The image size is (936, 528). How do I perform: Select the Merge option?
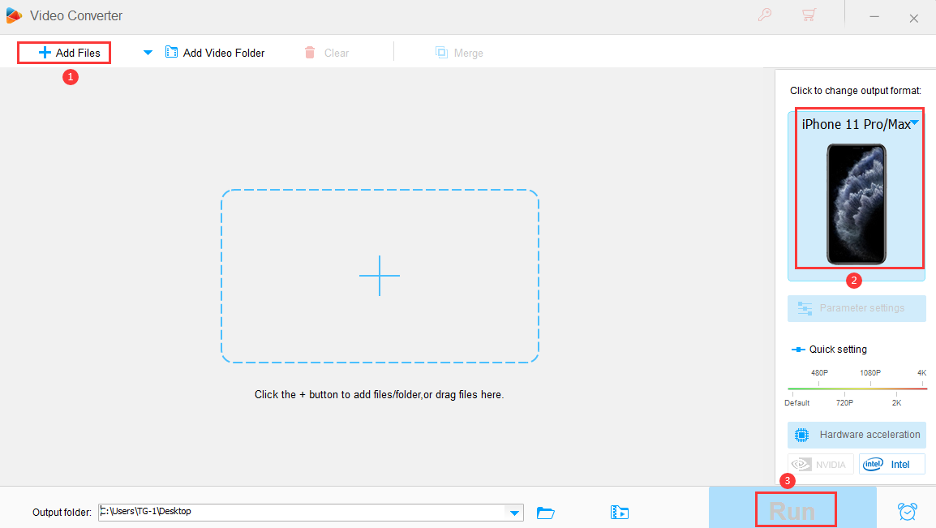(459, 53)
